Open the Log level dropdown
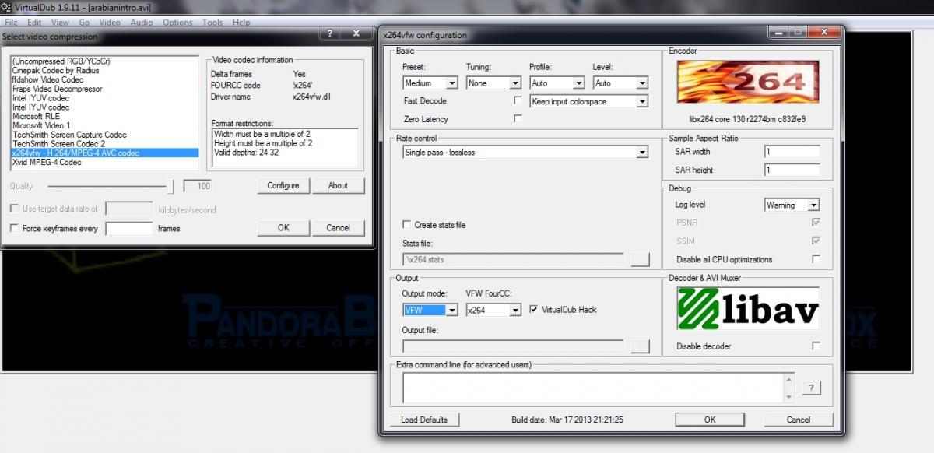The image size is (934, 453). [x=792, y=205]
